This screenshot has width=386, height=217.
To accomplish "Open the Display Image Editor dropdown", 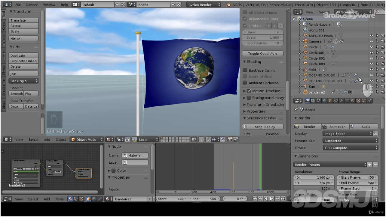I will tap(347, 134).
